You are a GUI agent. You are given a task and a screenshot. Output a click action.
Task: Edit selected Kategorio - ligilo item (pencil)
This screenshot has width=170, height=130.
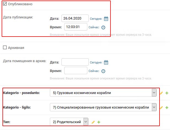pyautogui.click(x=161, y=108)
